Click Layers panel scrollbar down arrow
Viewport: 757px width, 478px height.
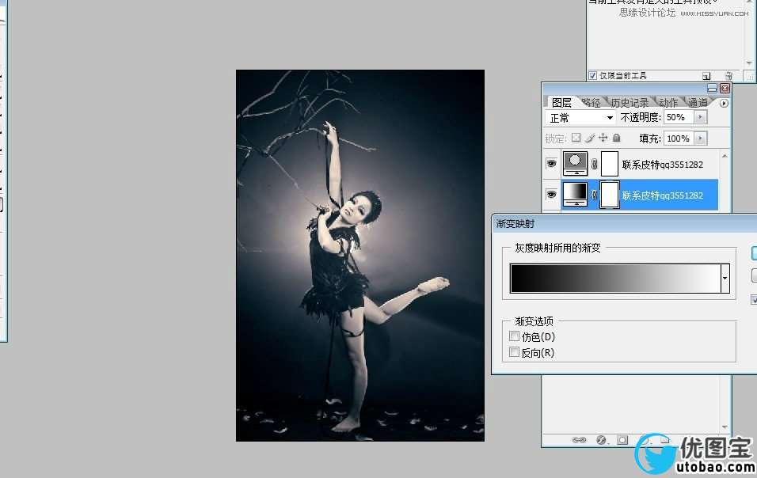725,427
